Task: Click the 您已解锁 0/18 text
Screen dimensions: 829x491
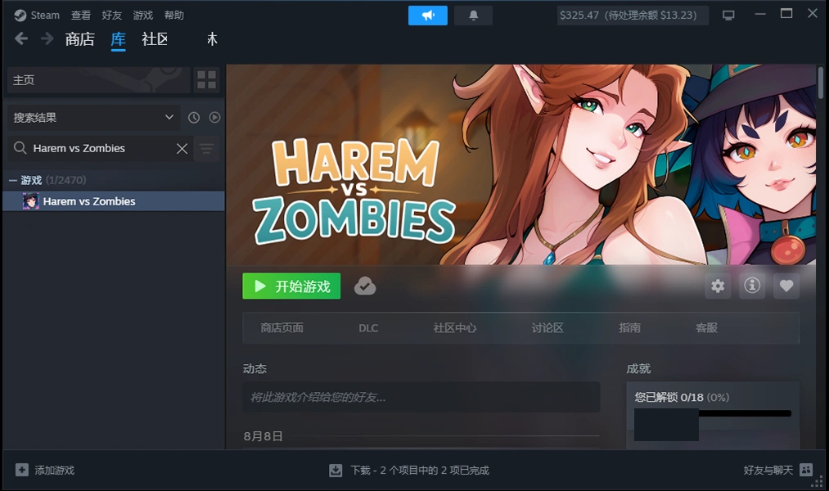Action: click(669, 397)
